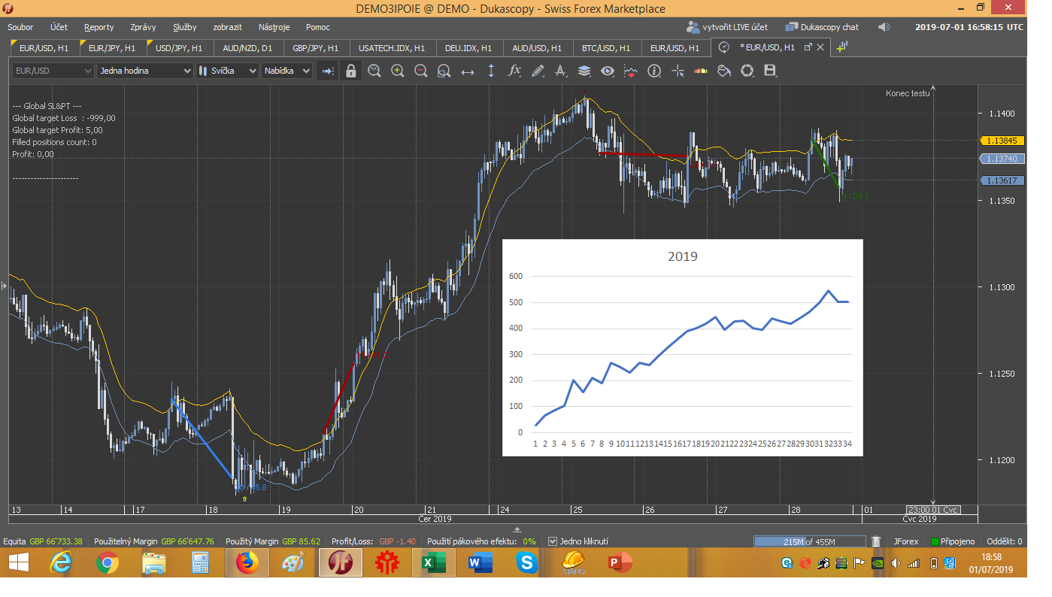This screenshot has height=597, width=1052.
Task: Open the clock-magnifier time range tool
Action: coord(374,71)
